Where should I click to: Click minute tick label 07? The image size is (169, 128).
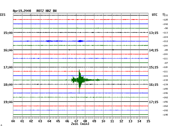76,121
